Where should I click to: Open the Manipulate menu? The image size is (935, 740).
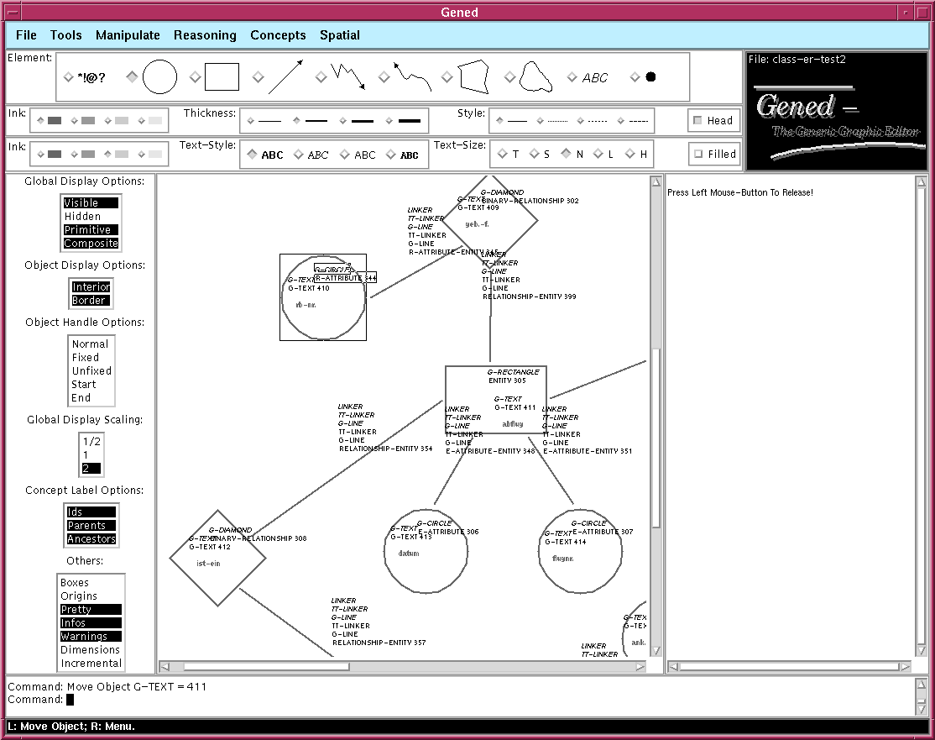click(x=128, y=35)
